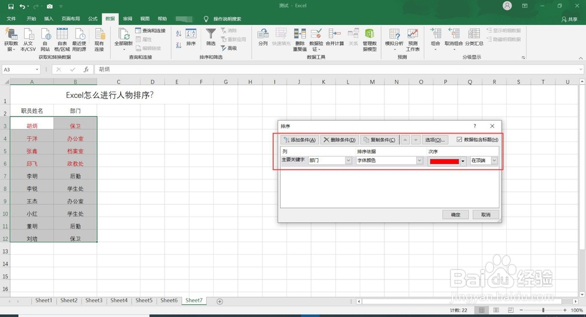586x317 pixels.
Task: Click the formula bar input showing 胡炳
Action: 336,69
